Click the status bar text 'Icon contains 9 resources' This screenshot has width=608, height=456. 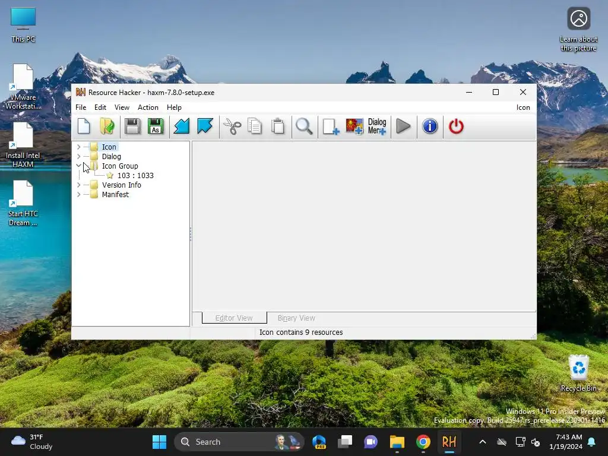(301, 332)
